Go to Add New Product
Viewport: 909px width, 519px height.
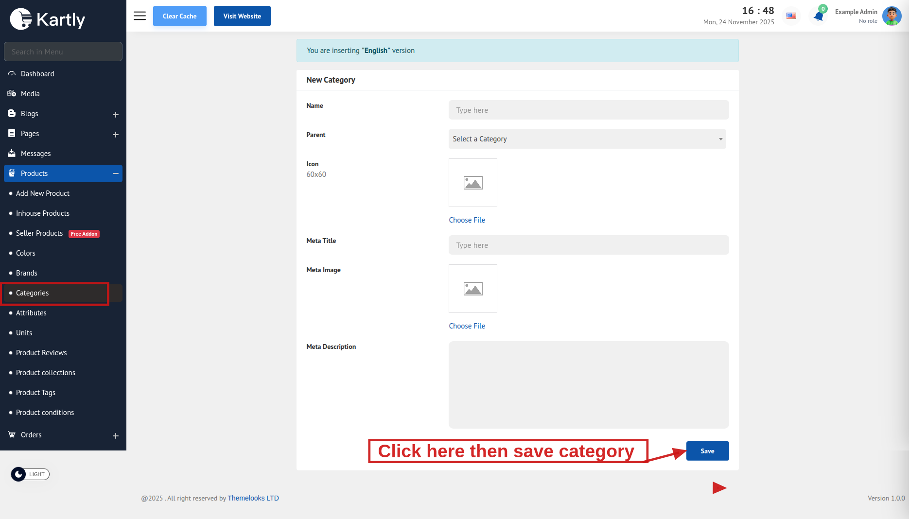[43, 193]
